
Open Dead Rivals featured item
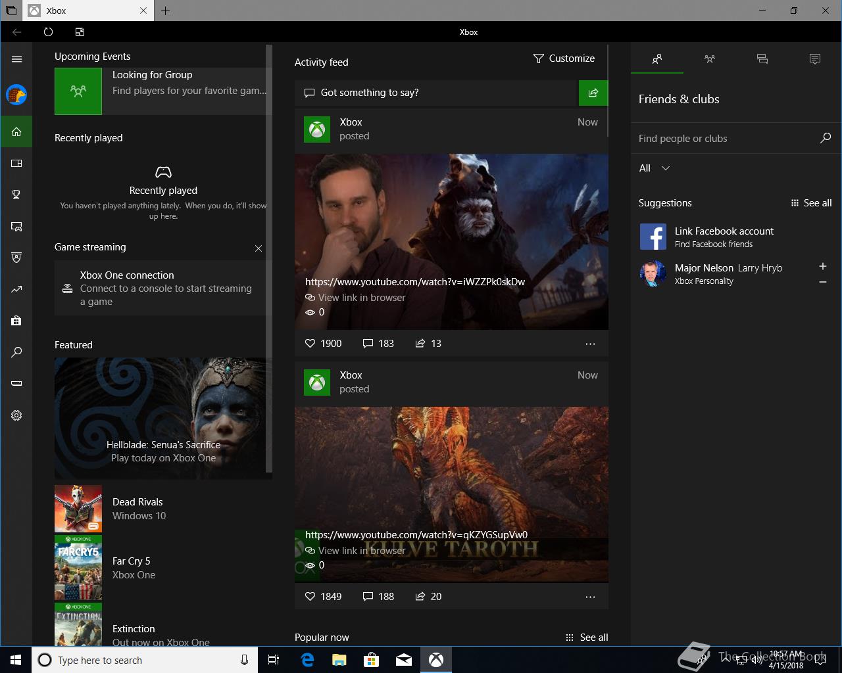161,509
